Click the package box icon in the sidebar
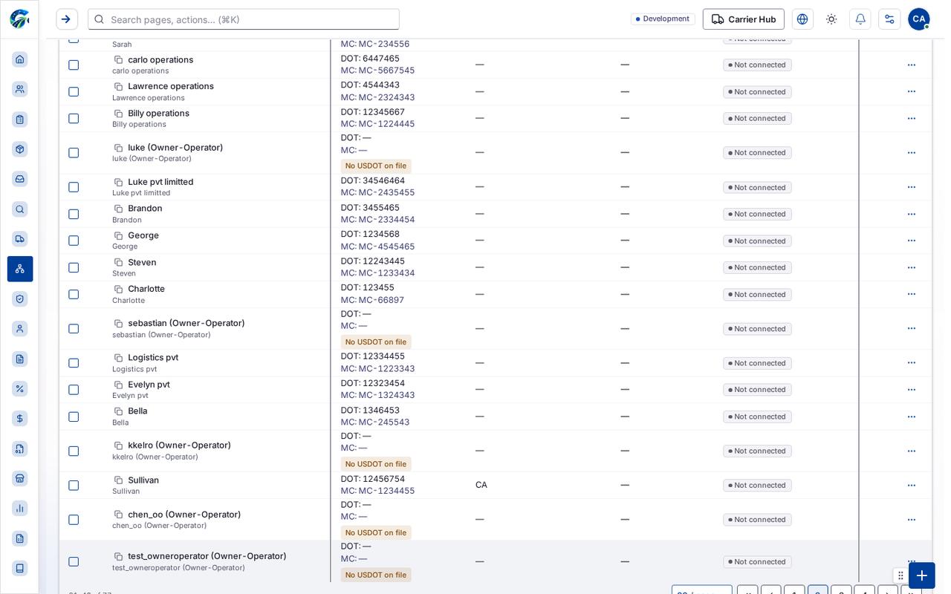The height and width of the screenshot is (594, 951). coord(20,149)
